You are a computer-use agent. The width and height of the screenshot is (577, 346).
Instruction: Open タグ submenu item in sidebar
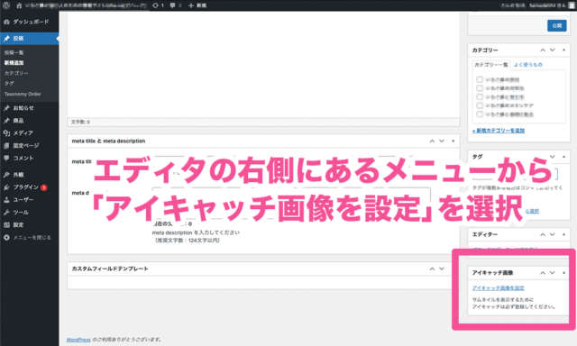(9, 84)
